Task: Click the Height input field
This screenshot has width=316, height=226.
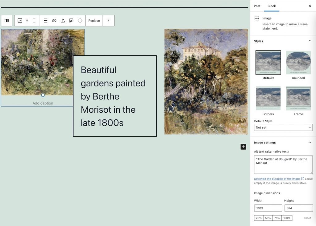Action: pyautogui.click(x=298, y=208)
